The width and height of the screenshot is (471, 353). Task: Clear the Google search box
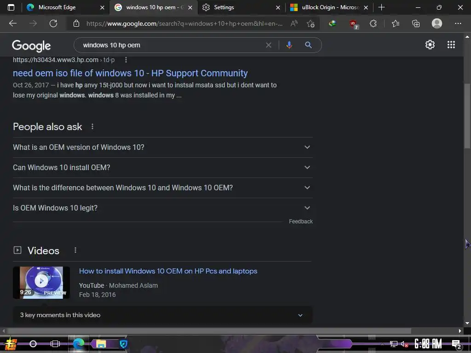coord(269,45)
